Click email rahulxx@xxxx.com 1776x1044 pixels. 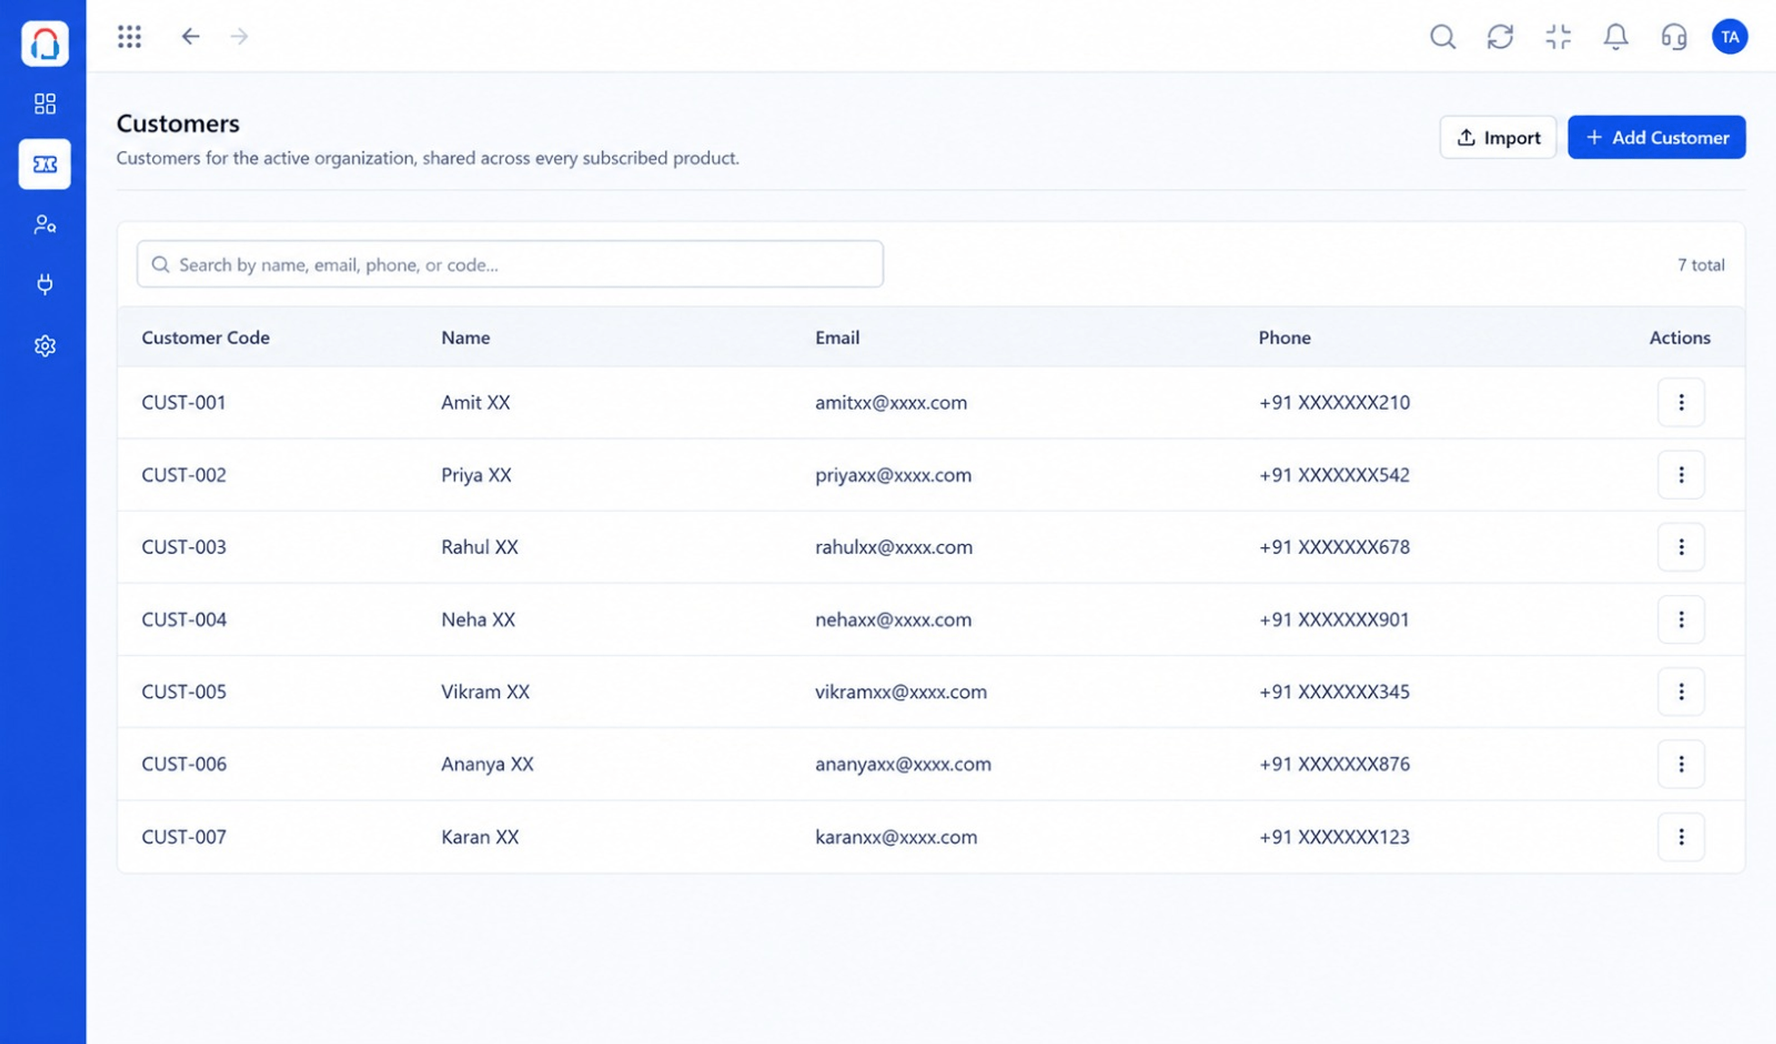coord(894,546)
